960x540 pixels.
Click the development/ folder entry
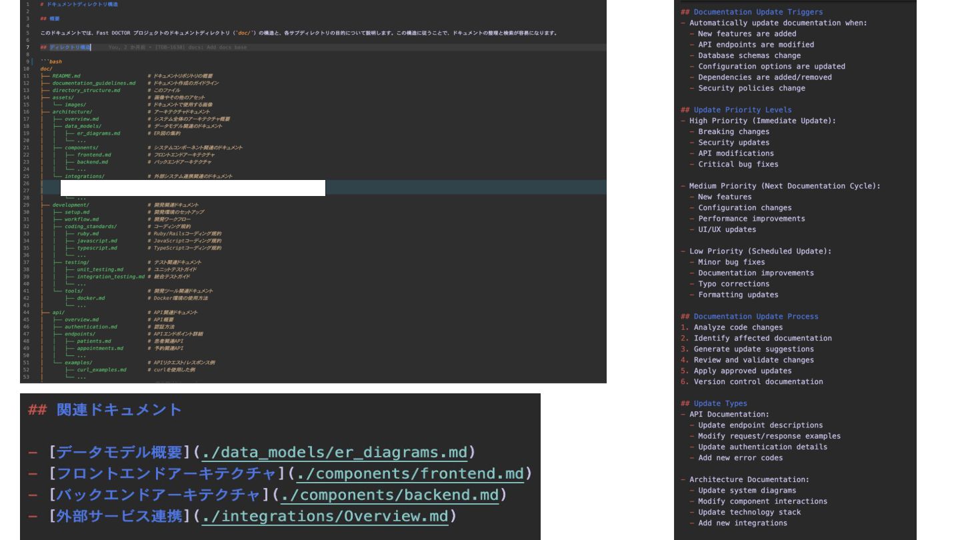click(x=71, y=205)
